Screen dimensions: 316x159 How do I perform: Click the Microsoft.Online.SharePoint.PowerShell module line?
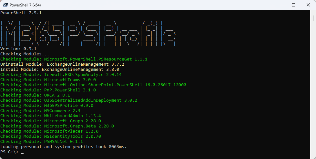93,85
